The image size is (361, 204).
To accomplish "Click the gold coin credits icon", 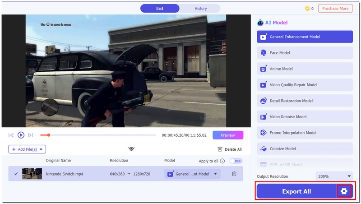I will coord(307,9).
